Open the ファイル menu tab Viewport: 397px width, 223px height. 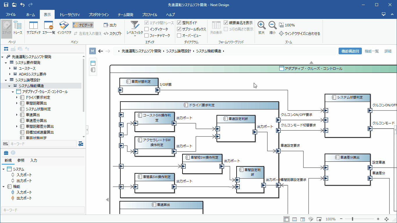click(11, 15)
